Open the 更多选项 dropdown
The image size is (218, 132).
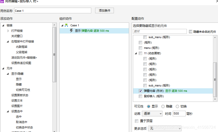pyautogui.click(x=165, y=128)
